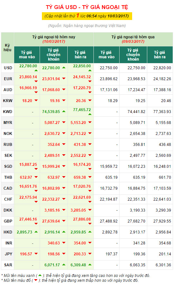Click yesterday's Tỷ giá bán ra header
The width and height of the screenshot is (174, 285).
coord(160,55)
